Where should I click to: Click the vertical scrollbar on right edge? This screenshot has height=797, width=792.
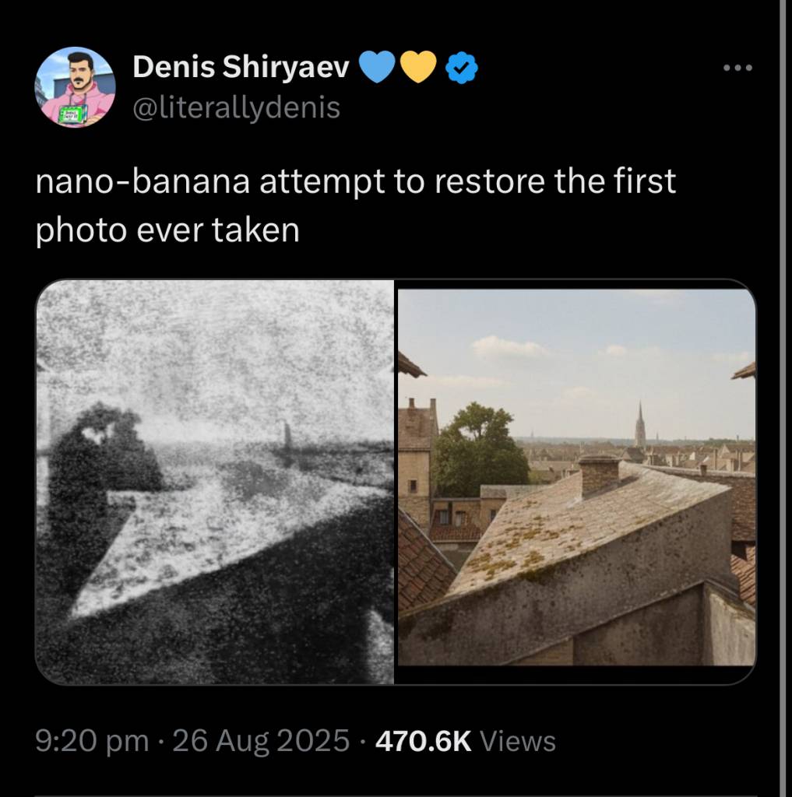tap(782, 389)
